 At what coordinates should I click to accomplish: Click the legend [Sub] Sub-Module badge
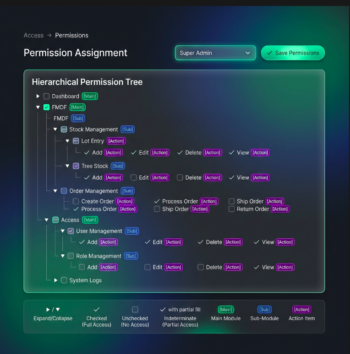(x=264, y=310)
